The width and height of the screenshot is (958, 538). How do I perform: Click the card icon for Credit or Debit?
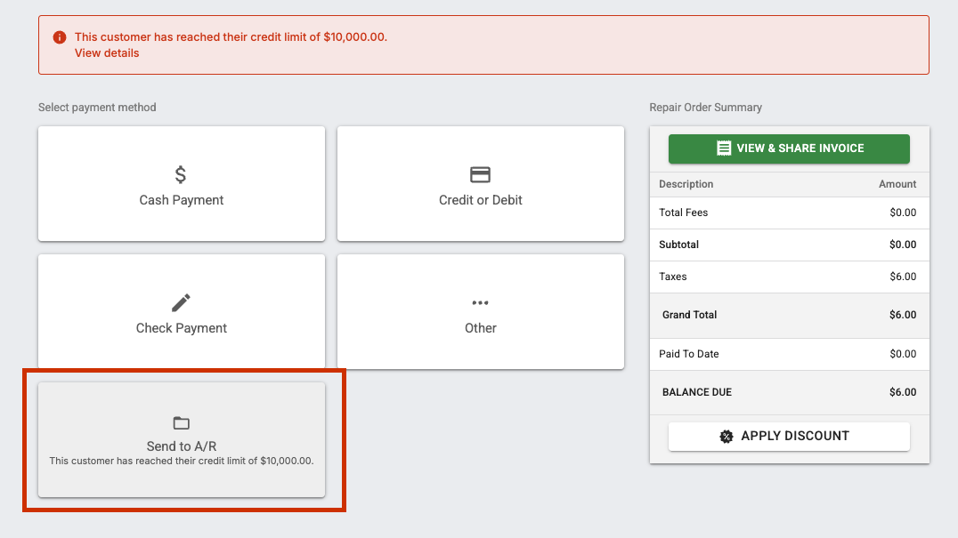pos(480,174)
